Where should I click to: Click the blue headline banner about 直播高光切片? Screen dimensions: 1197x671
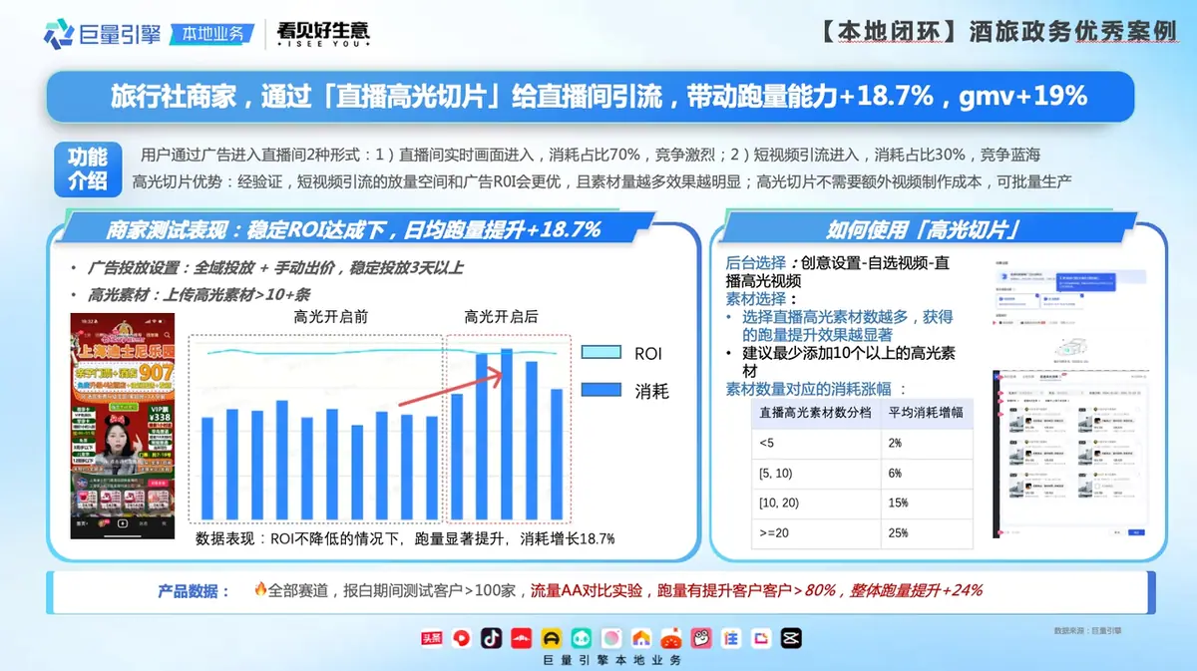click(x=589, y=97)
